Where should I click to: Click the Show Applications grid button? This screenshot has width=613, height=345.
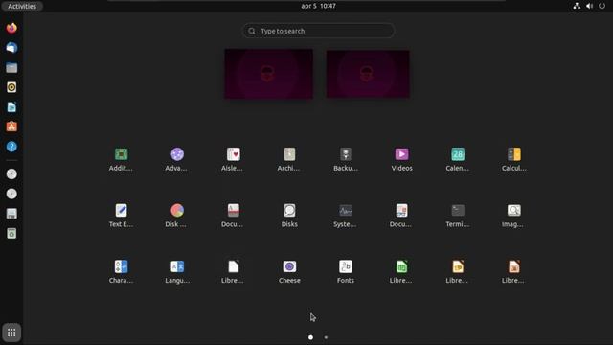tap(11, 333)
